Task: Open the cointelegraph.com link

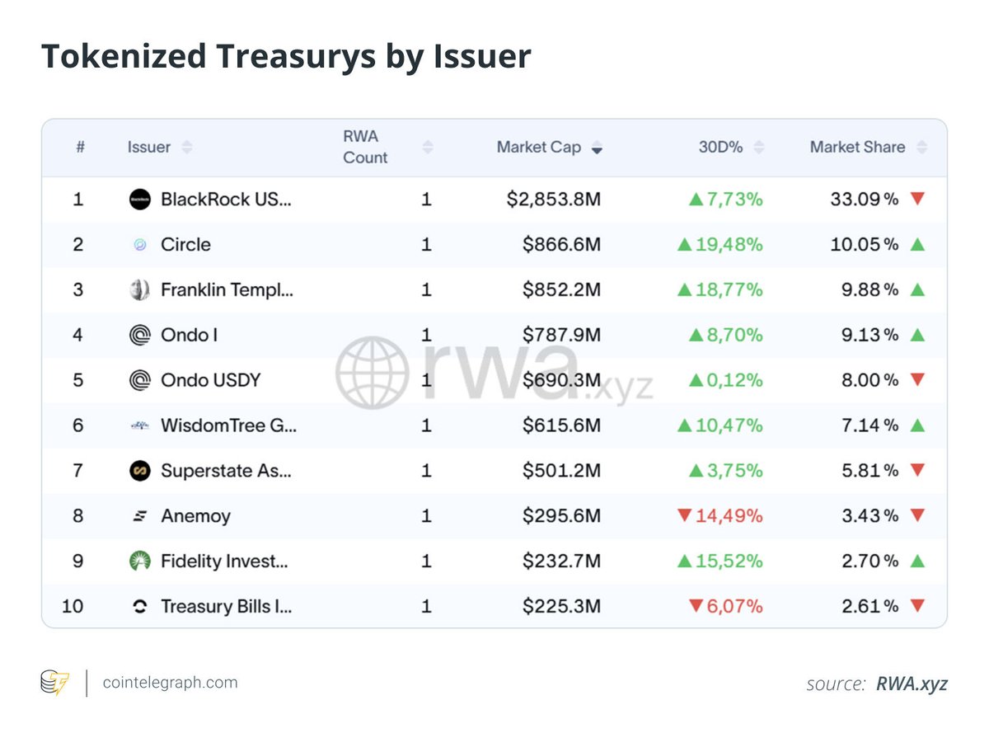Action: tap(170, 683)
